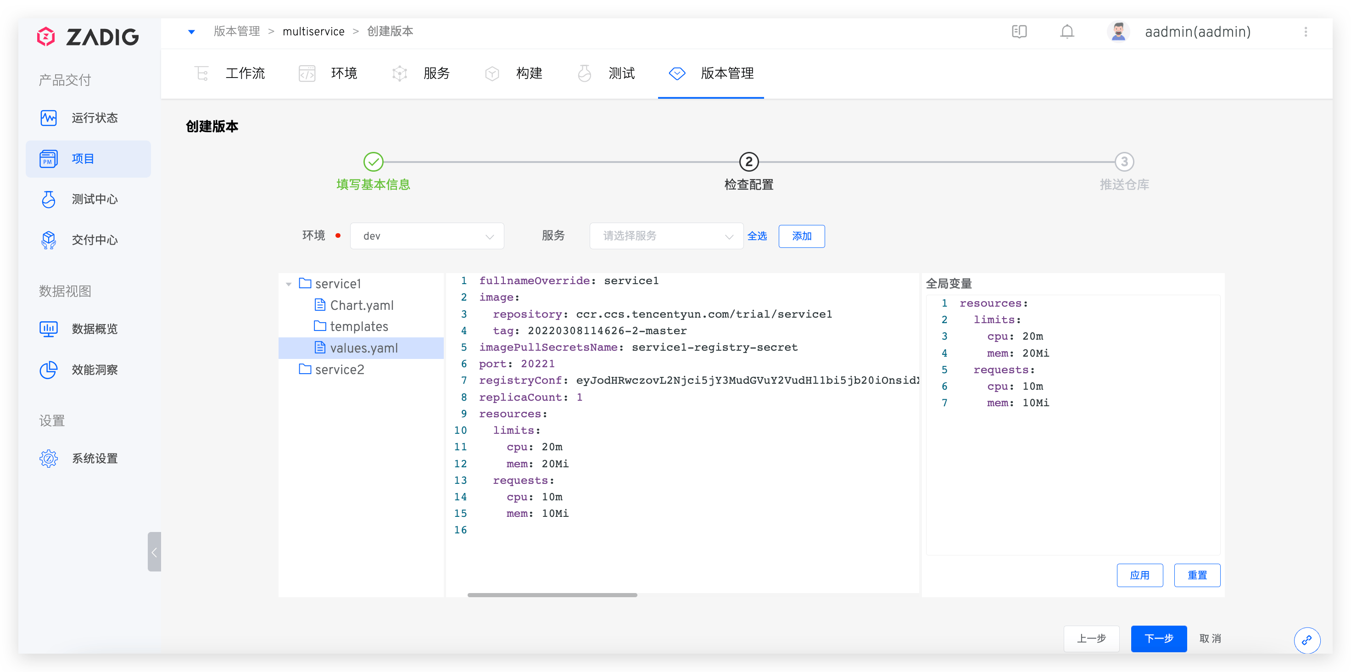Collapse the service1 folder tree arrow
The width and height of the screenshot is (1351, 672).
(289, 284)
